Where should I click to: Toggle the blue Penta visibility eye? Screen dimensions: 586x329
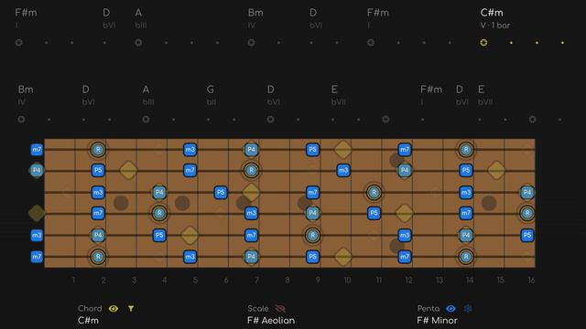coord(450,309)
